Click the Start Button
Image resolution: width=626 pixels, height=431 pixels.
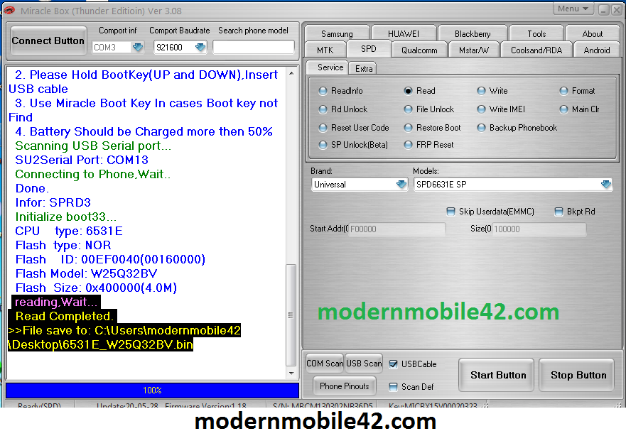[497, 375]
